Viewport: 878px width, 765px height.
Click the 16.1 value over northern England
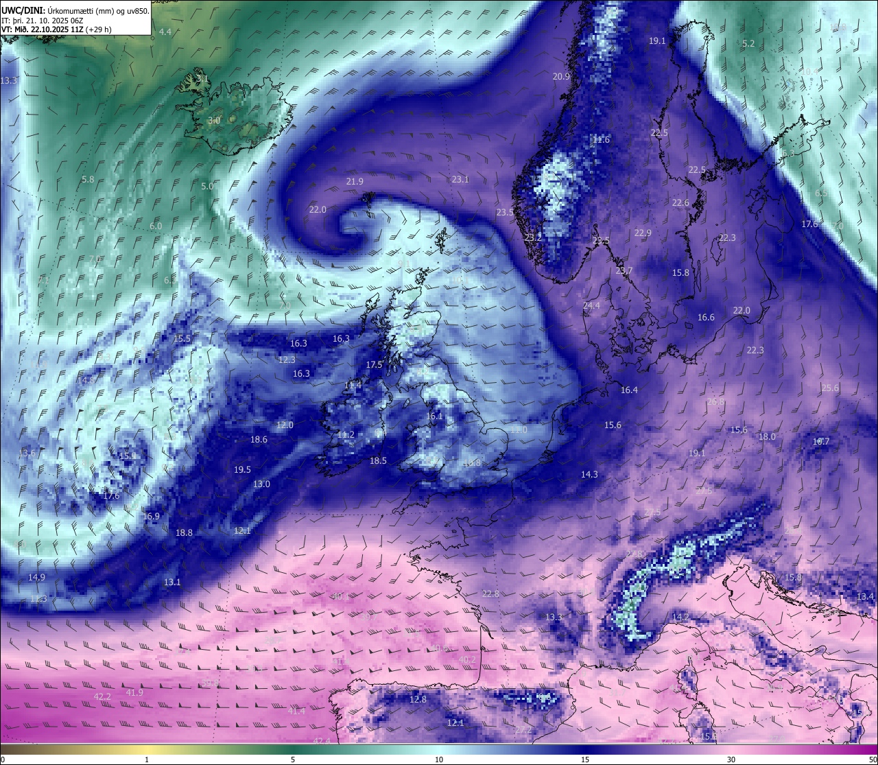tap(434, 416)
